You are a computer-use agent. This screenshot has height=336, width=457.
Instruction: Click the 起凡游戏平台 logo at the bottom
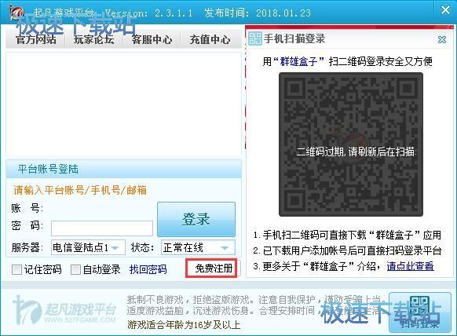pyautogui.click(x=64, y=310)
